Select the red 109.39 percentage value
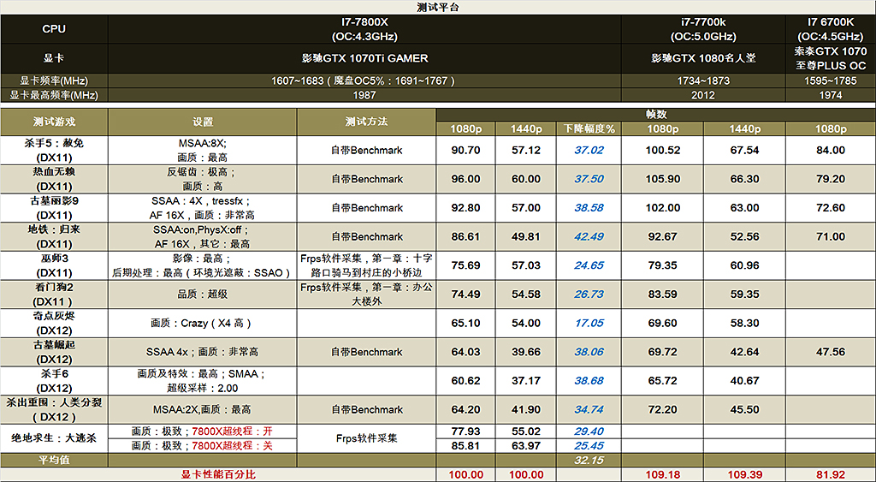The height and width of the screenshot is (482, 876). [x=745, y=475]
